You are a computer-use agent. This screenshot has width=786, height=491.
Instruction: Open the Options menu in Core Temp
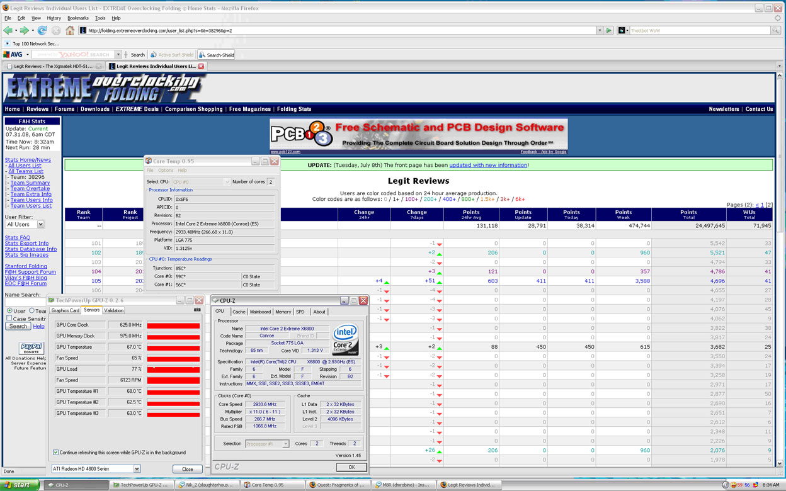[x=166, y=171]
